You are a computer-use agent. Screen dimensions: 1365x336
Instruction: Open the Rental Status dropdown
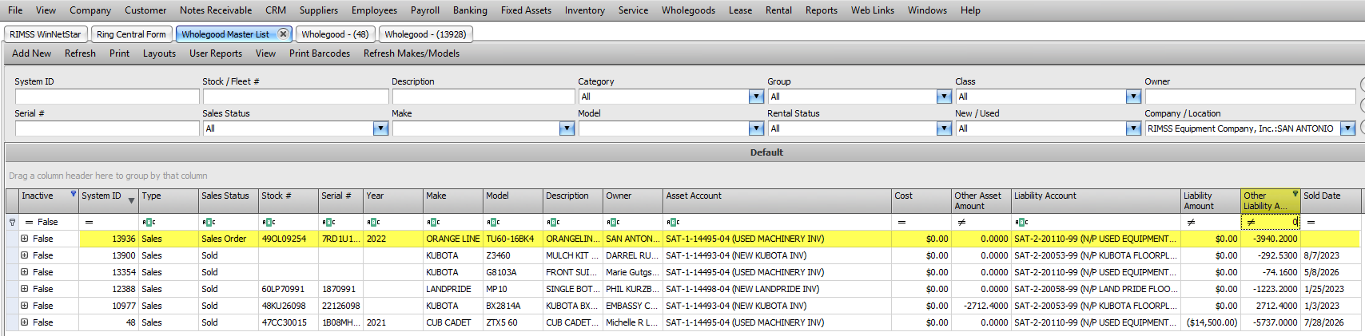click(944, 128)
